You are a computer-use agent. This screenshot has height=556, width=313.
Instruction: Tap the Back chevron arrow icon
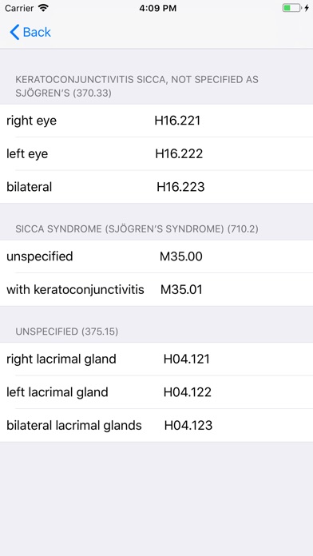click(14, 32)
